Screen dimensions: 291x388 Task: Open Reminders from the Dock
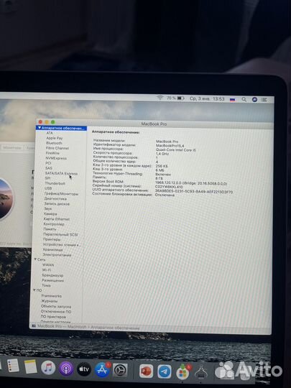13,366
